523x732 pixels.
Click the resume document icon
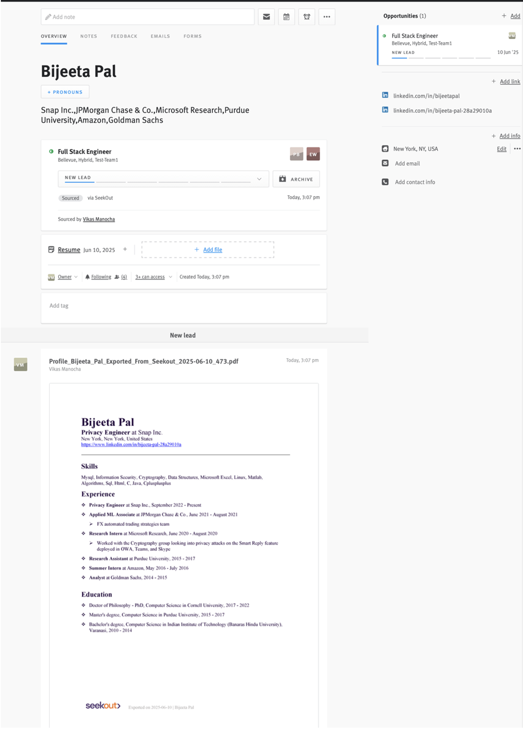click(x=51, y=250)
